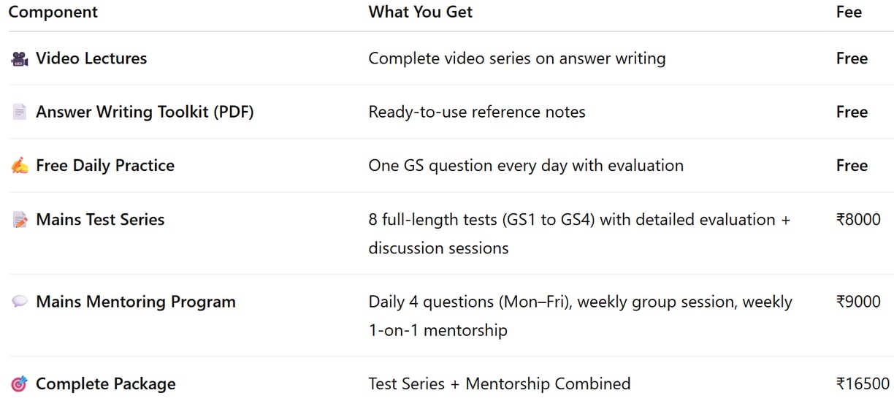Image resolution: width=894 pixels, height=401 pixels.
Task: Click the writing hand icon beside Free Daily Practice
Action: (20, 166)
